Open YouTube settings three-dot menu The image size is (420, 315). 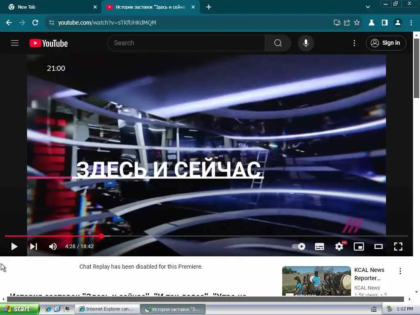click(x=354, y=43)
